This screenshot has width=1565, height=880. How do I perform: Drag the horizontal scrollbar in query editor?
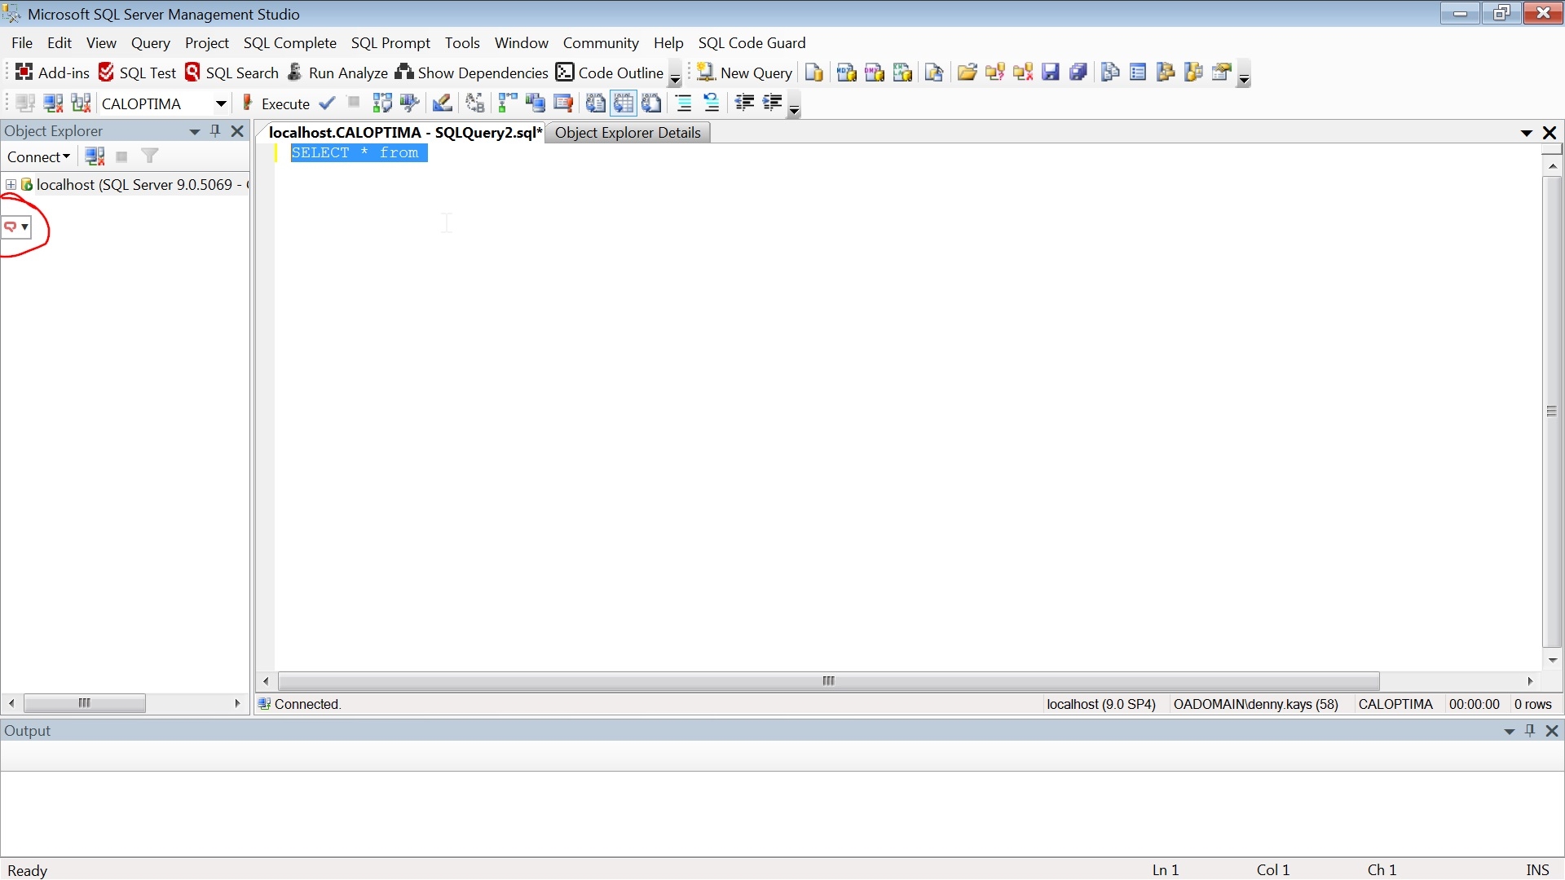[827, 679]
